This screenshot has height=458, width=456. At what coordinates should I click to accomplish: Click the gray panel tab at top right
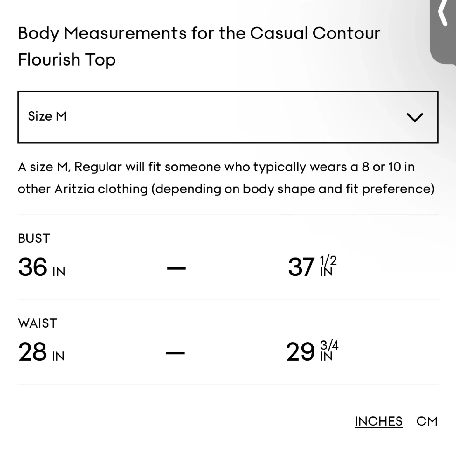[x=443, y=32]
